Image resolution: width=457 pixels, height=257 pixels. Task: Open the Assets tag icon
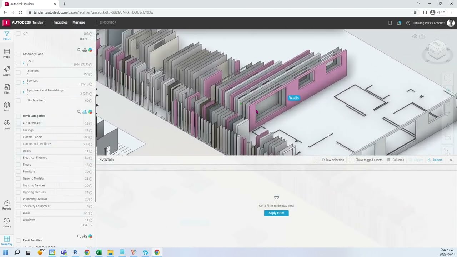pos(7,71)
